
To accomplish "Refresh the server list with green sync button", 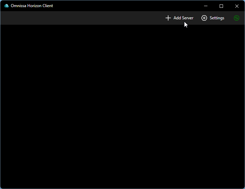I will [x=237, y=18].
